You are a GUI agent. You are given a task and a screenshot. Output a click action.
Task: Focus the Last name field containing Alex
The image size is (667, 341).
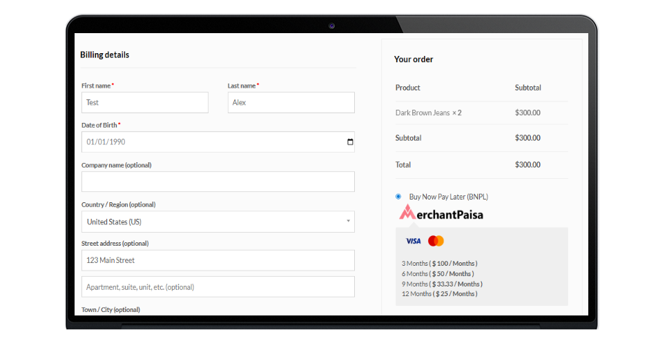[291, 103]
